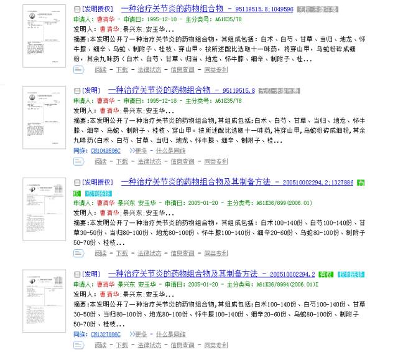Click the list icon under the last patent result
This screenshot has width=398, height=352.
click(x=78, y=345)
